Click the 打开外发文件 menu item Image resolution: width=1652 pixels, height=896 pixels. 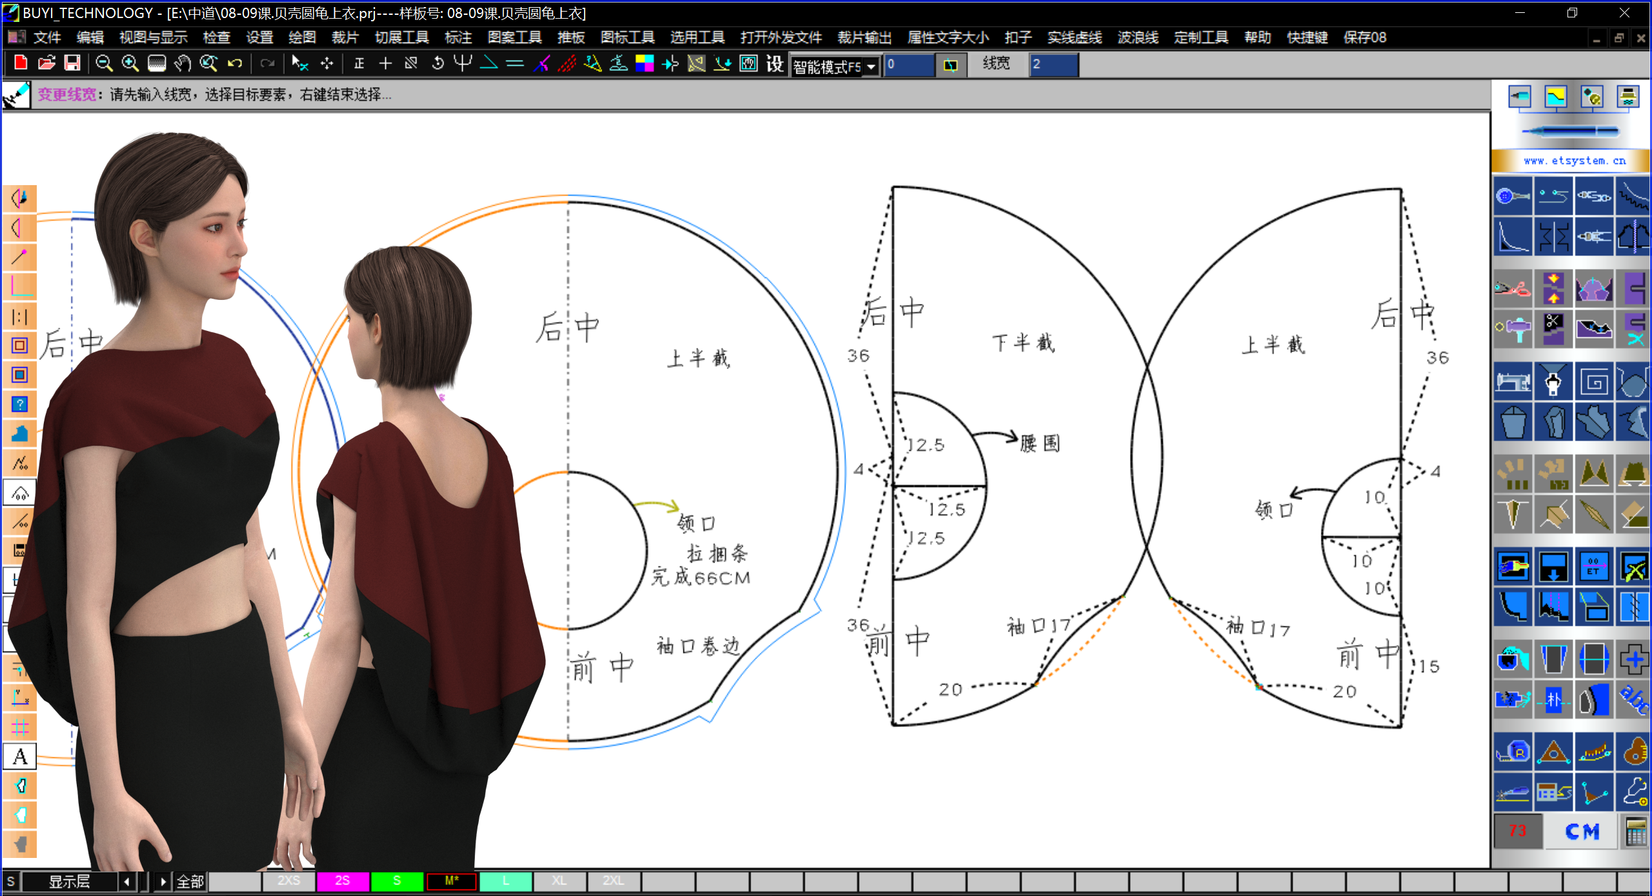click(x=781, y=37)
